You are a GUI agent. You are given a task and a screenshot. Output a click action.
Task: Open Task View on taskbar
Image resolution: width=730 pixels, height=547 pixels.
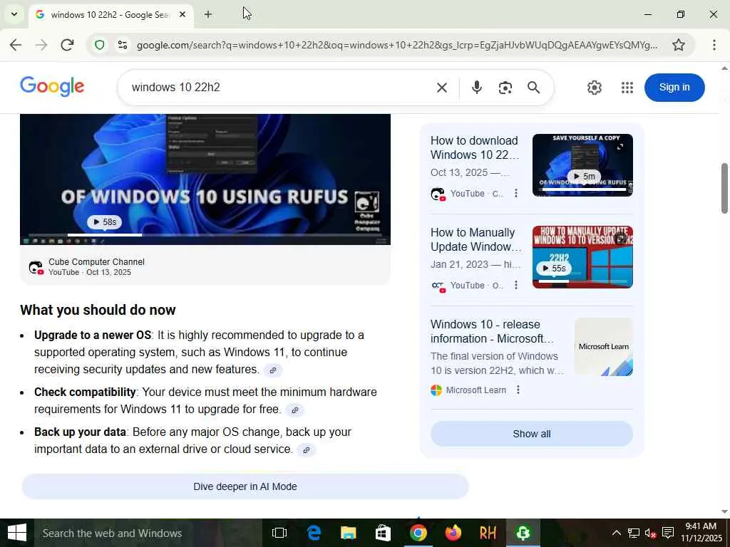click(279, 533)
